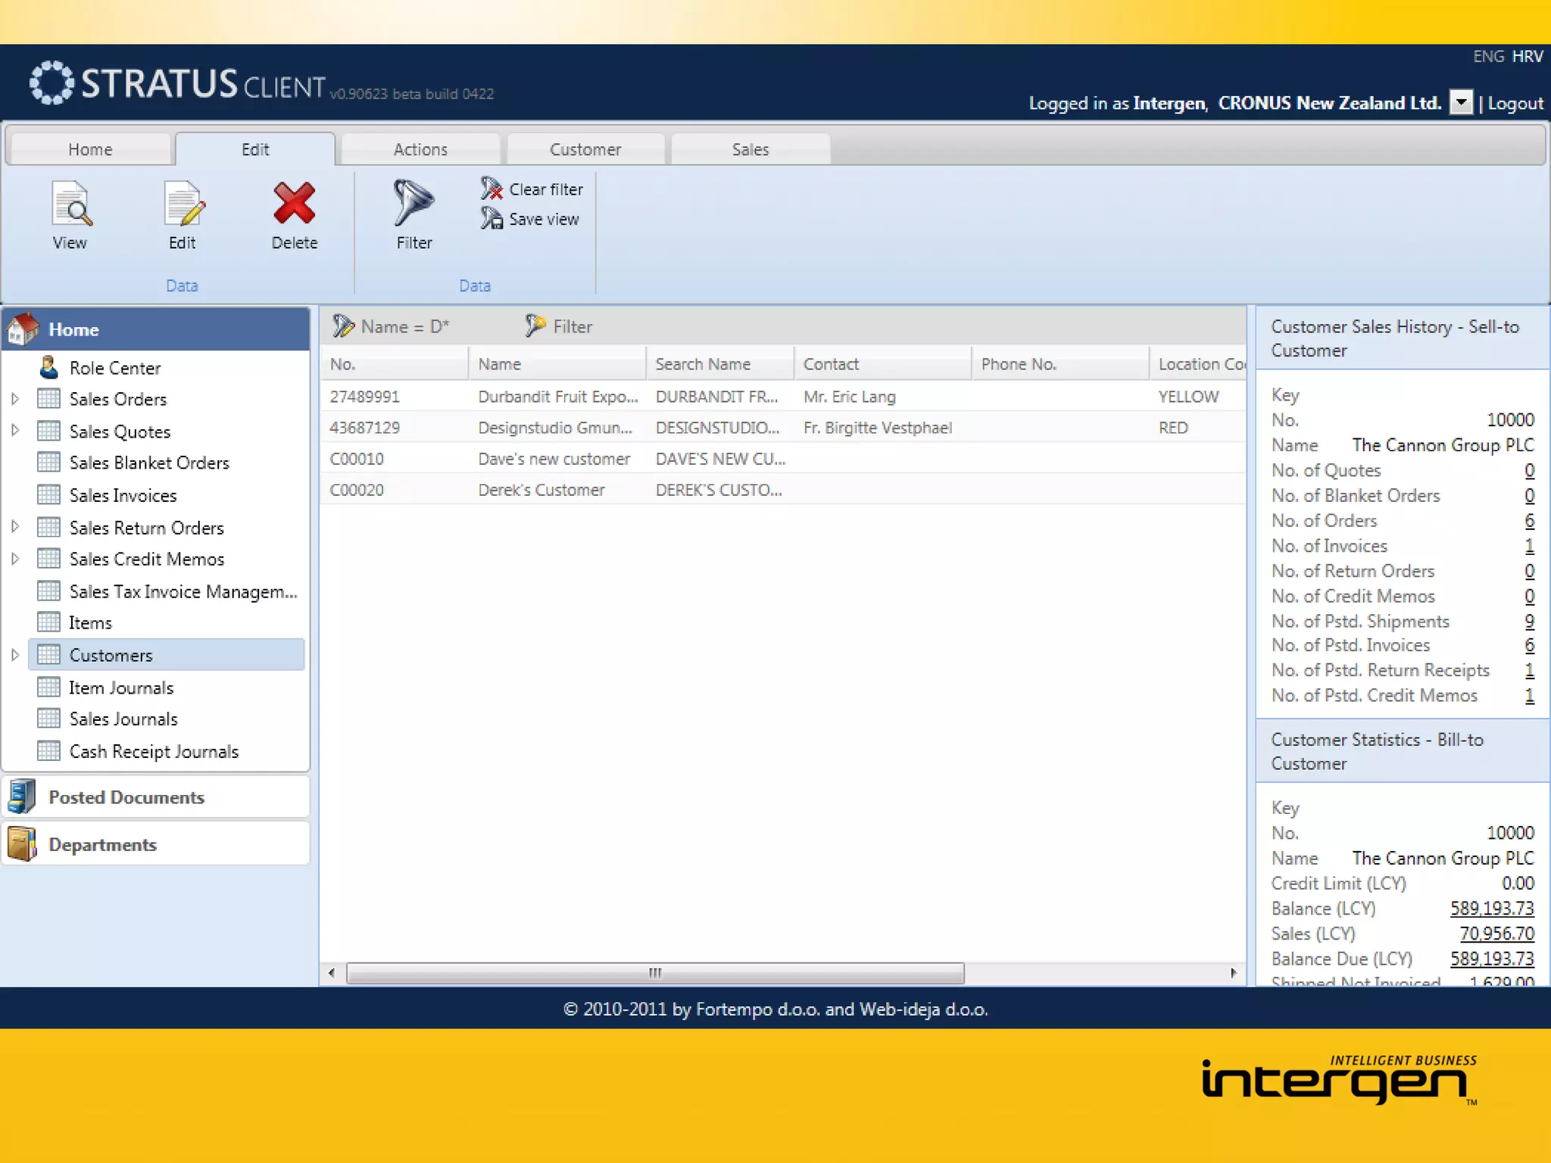1551x1163 pixels.
Task: Open the Departments section
Action: coord(156,843)
